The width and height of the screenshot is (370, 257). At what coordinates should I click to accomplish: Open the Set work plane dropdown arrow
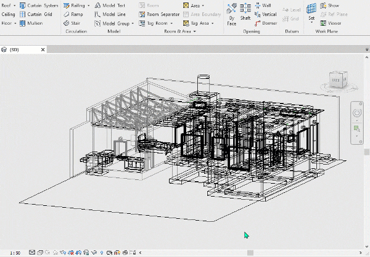[x=311, y=23]
